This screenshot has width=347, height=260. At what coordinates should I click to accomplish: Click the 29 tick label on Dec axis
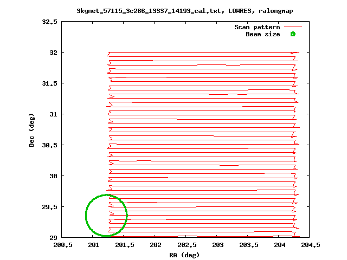53,238
